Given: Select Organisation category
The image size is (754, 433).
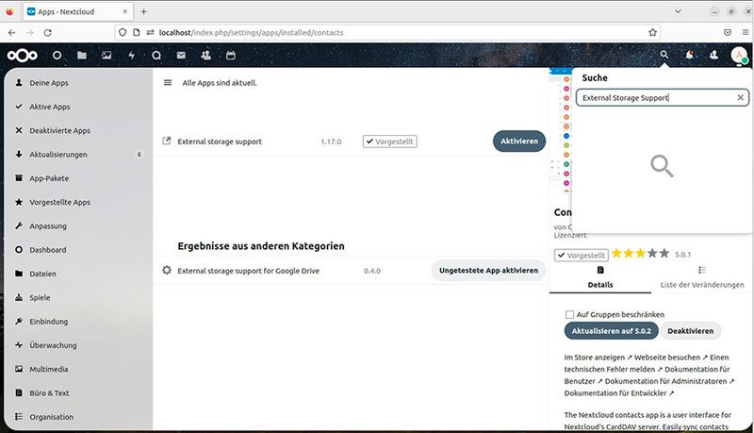Looking at the screenshot, I should (x=79, y=417).
